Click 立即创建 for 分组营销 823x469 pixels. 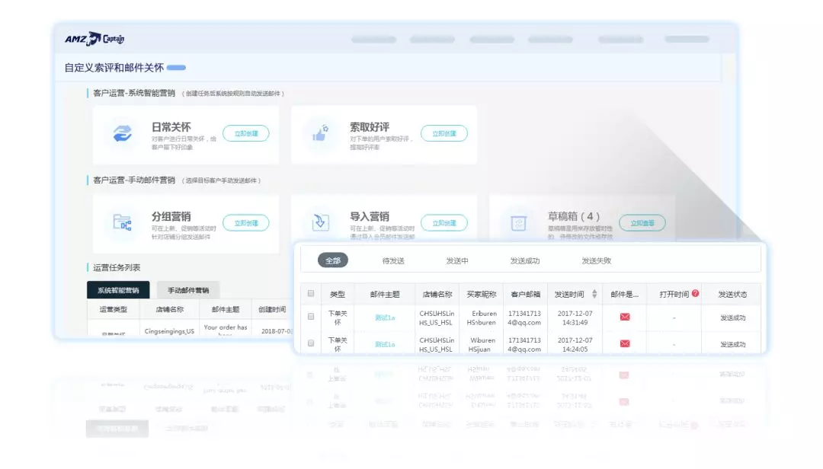click(245, 223)
